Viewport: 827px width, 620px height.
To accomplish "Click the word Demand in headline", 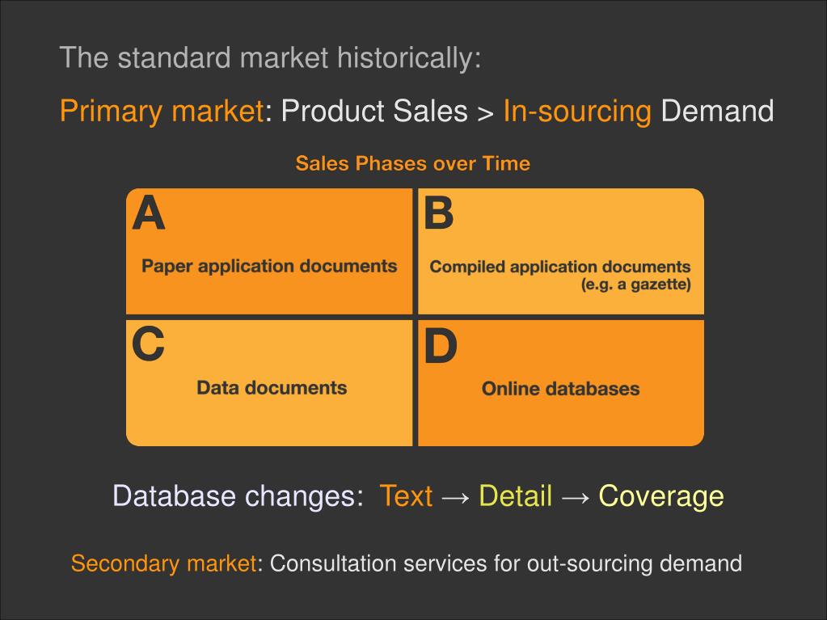I will tap(717, 111).
